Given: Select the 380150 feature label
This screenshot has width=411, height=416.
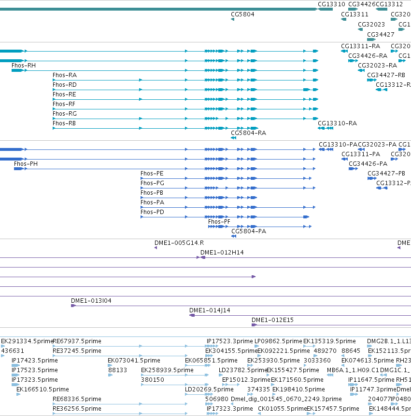Looking at the screenshot, I should (152, 380).
